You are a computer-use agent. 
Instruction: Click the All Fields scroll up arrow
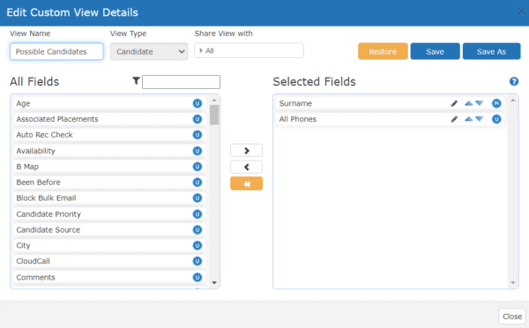click(x=214, y=101)
